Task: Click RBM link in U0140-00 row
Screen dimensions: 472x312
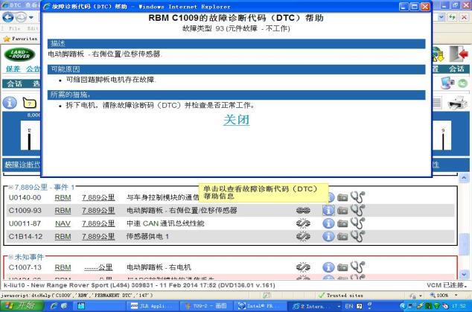Action: click(x=63, y=197)
